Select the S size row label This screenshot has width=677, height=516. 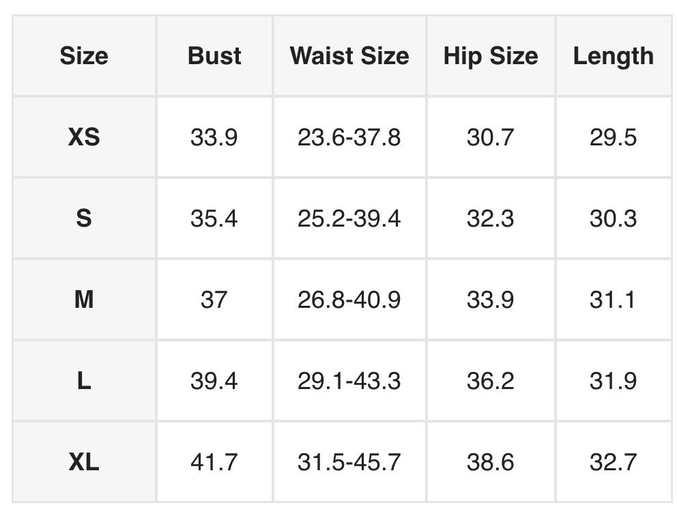coord(84,218)
